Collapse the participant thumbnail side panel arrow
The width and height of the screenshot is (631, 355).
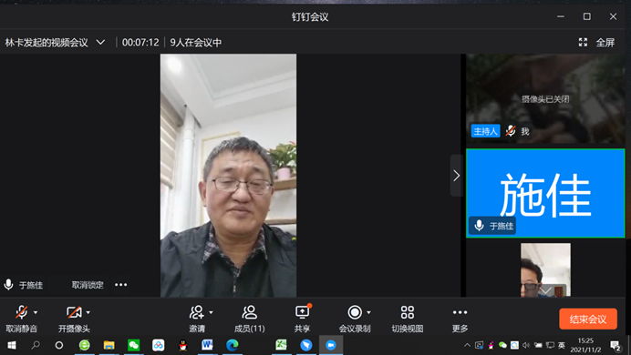pos(456,176)
